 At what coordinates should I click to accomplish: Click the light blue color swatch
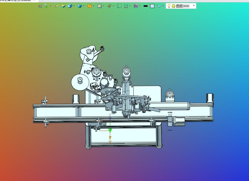(x=152, y=6)
